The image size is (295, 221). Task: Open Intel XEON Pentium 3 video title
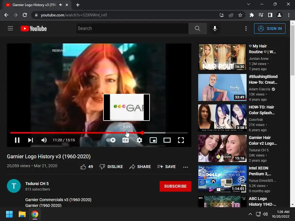(x=260, y=171)
